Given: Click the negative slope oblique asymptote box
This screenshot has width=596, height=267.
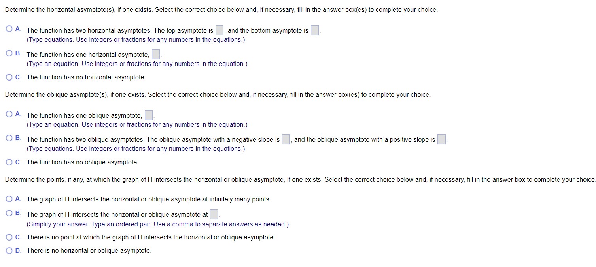Looking at the screenshot, I should 286,139.
